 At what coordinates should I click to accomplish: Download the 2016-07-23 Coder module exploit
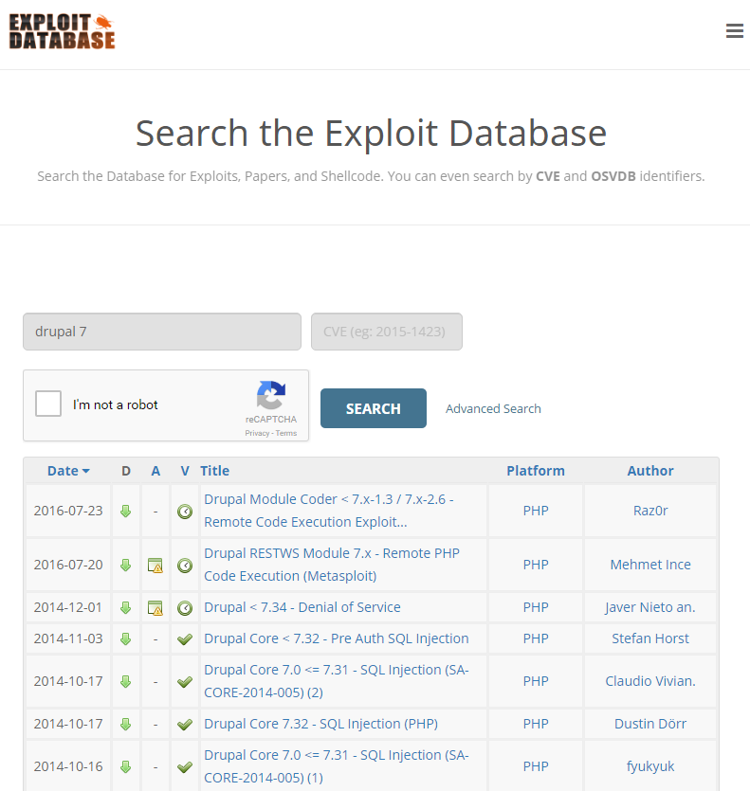tap(126, 511)
